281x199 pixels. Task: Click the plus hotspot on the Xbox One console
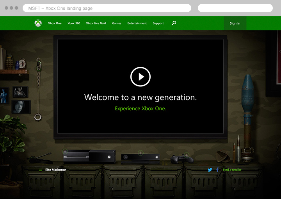pos(65,151)
